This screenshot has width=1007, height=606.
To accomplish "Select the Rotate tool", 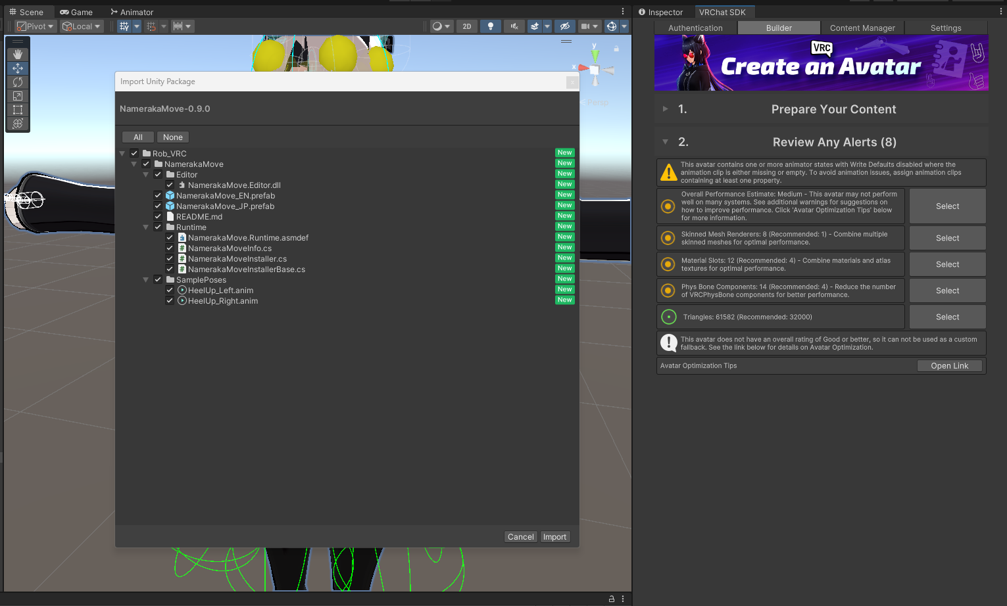I will coord(18,82).
